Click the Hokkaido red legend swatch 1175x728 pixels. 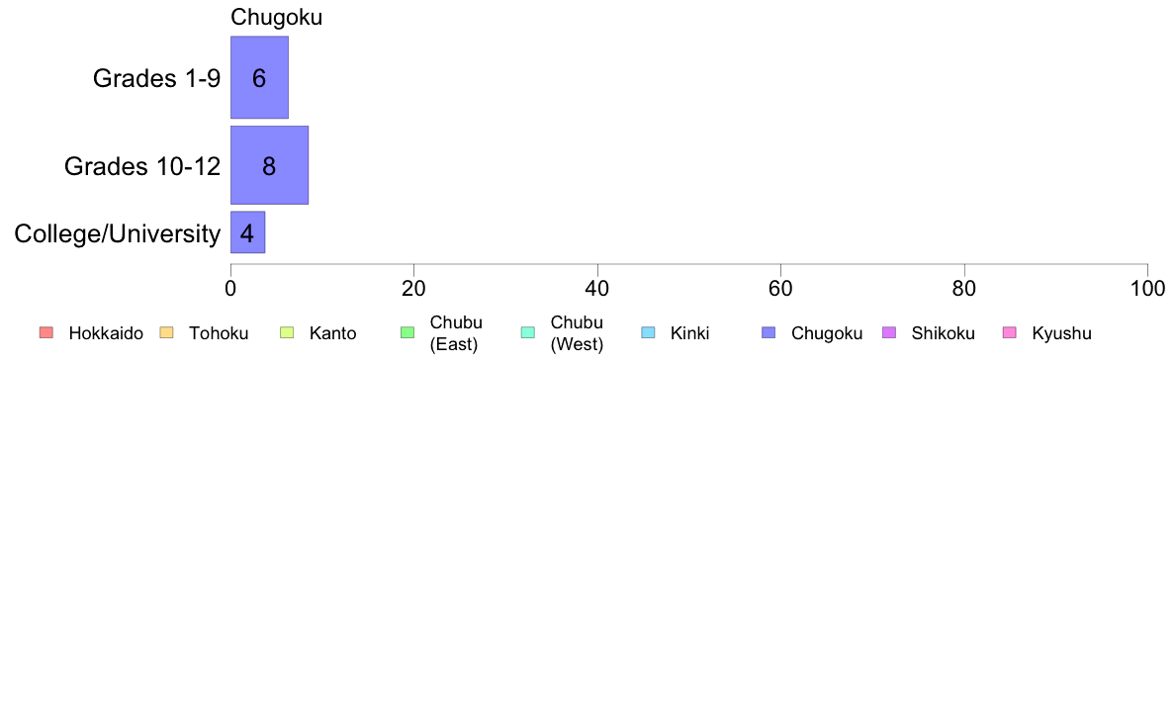46,333
